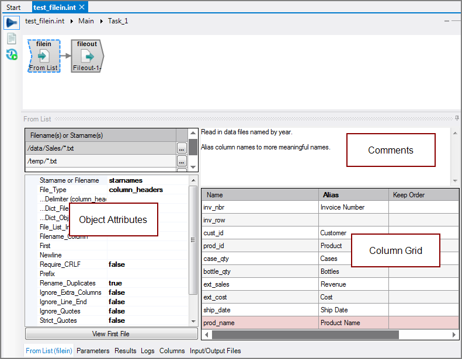Click the pin icon on the From List panel

(457, 118)
